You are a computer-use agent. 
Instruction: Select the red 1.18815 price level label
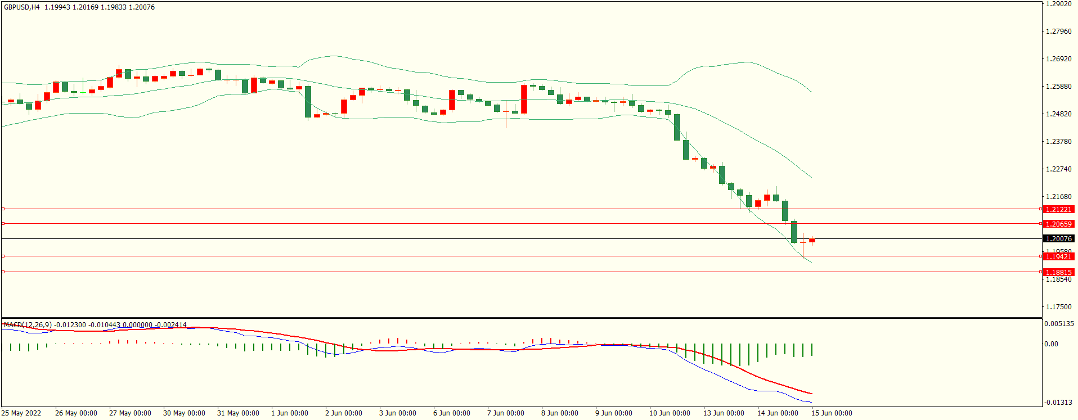pyautogui.click(x=1058, y=272)
